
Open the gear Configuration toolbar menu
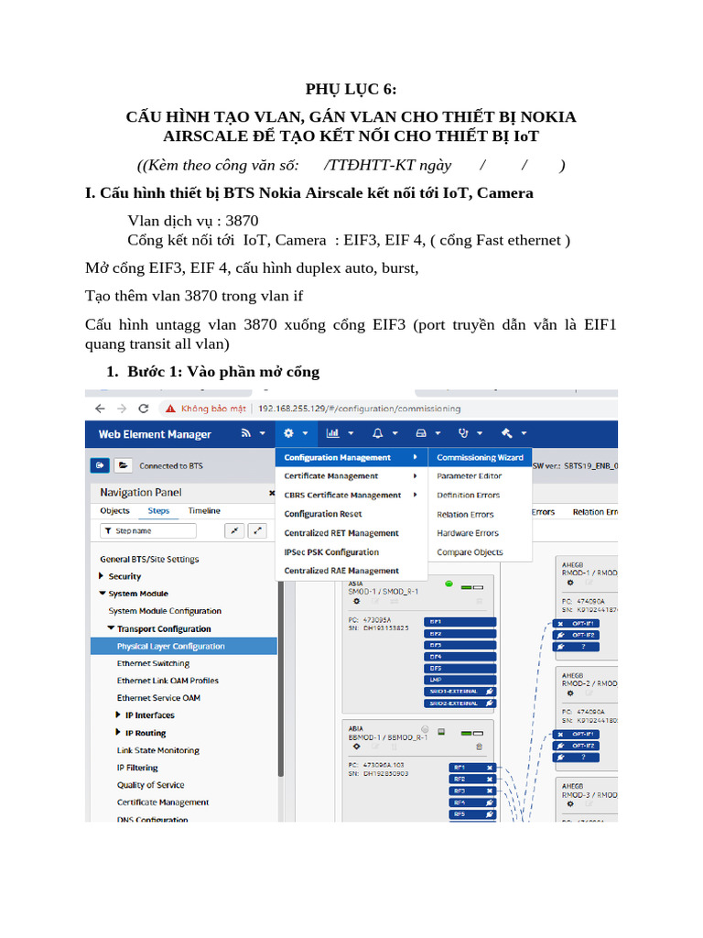(x=288, y=433)
